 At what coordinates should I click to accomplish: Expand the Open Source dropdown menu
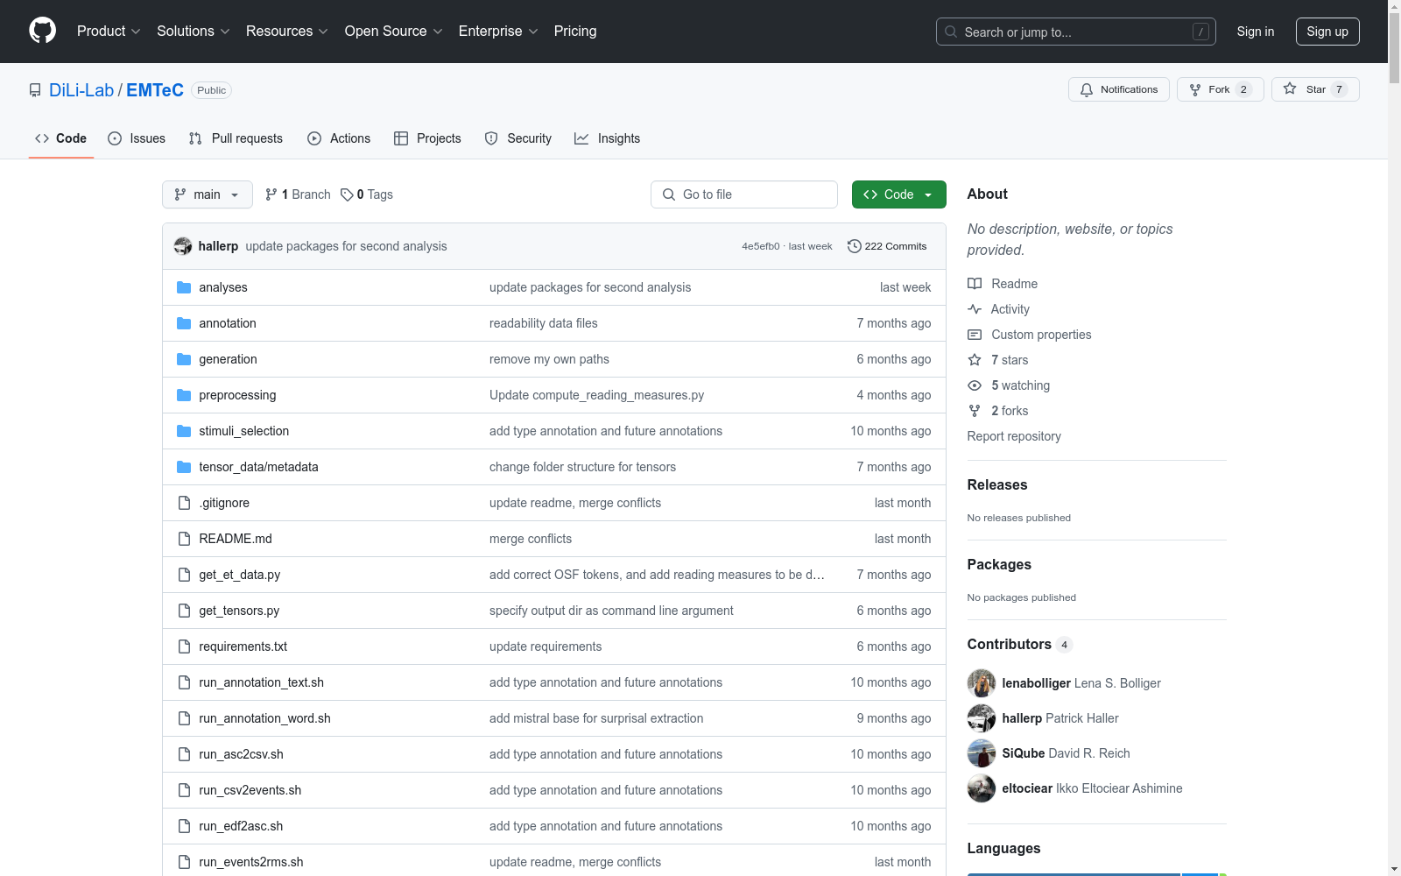394,32
